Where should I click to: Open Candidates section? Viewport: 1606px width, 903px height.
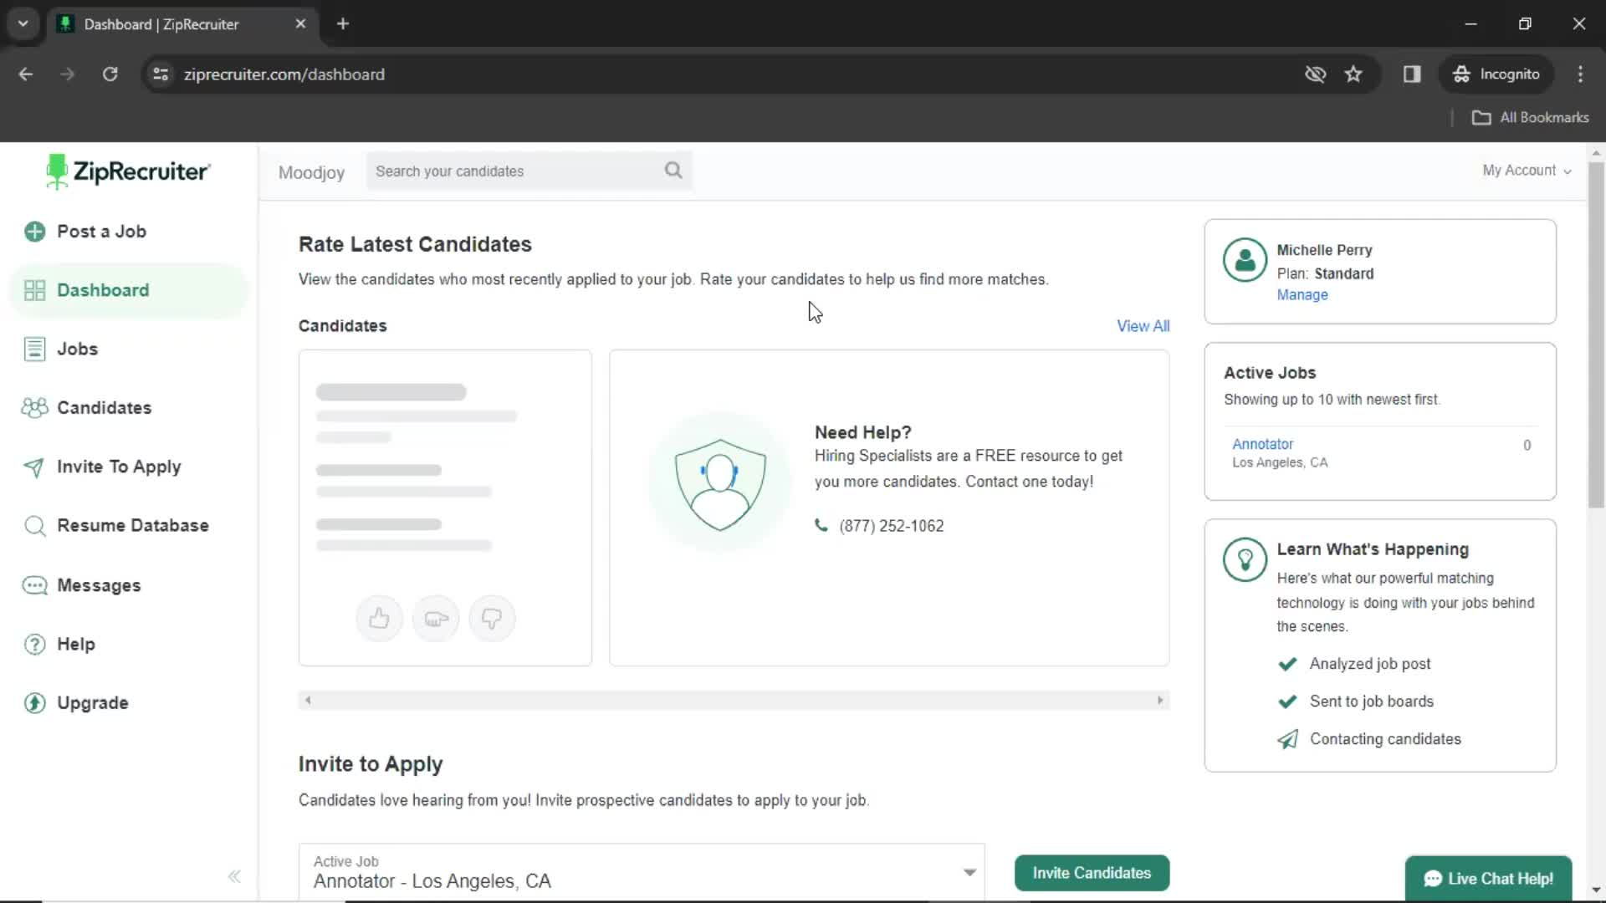tap(105, 407)
